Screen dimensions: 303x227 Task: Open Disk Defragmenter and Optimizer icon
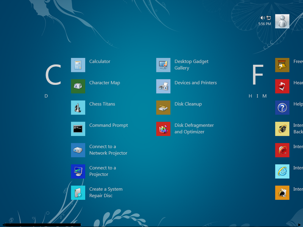[163, 129]
